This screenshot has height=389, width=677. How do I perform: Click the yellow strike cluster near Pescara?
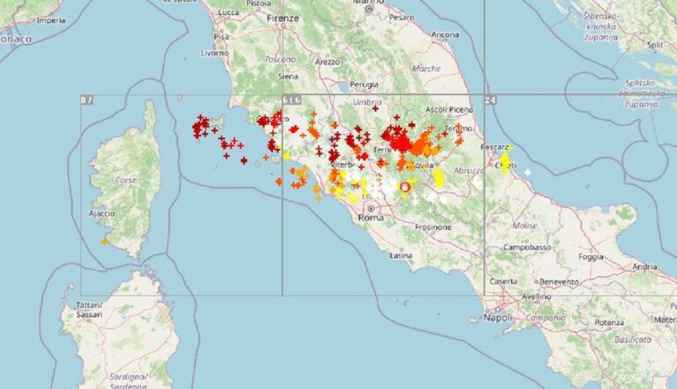505,160
